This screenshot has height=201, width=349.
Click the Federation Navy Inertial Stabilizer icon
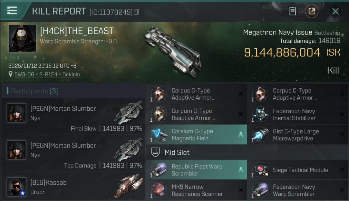pos(260,114)
